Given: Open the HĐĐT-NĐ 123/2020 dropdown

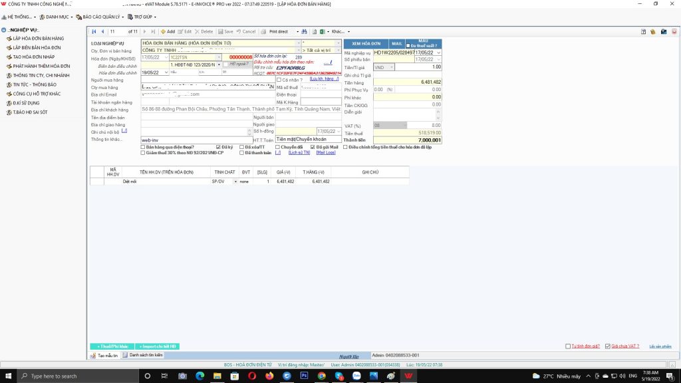Looking at the screenshot, I should click(218, 64).
